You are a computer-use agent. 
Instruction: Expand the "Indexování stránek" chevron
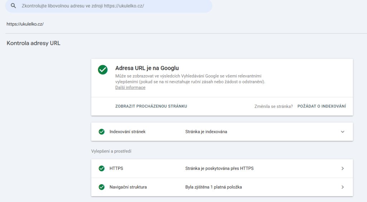point(342,132)
